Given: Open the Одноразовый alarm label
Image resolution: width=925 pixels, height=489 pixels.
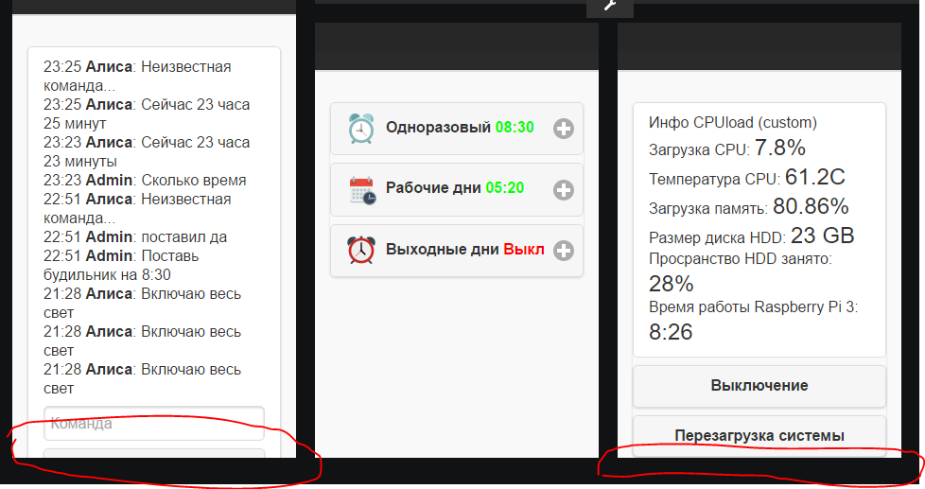Looking at the screenshot, I should coord(438,128).
